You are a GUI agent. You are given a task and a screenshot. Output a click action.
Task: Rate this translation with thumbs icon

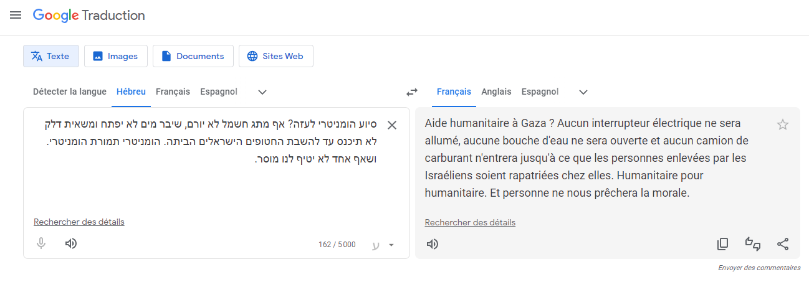click(753, 244)
